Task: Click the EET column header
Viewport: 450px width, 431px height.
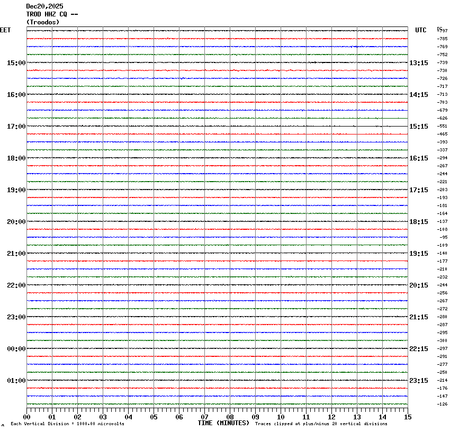Action: tap(5, 30)
